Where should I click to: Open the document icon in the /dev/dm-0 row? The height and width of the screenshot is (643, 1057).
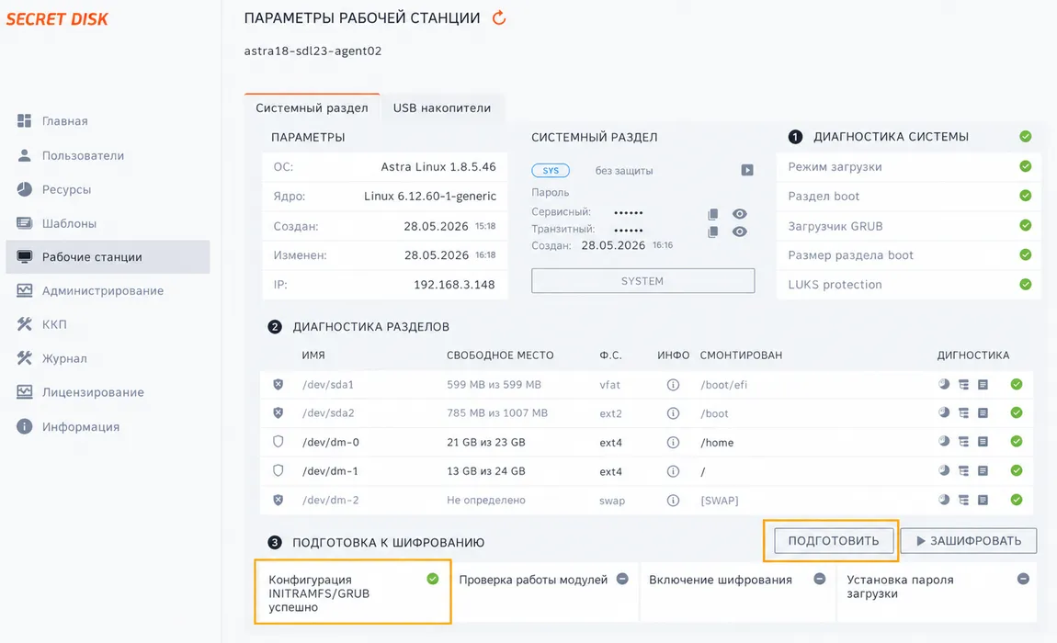coord(983,442)
